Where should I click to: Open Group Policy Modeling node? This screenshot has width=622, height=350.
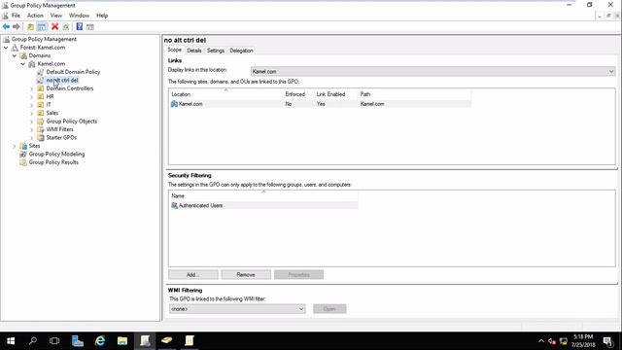pyautogui.click(x=56, y=154)
